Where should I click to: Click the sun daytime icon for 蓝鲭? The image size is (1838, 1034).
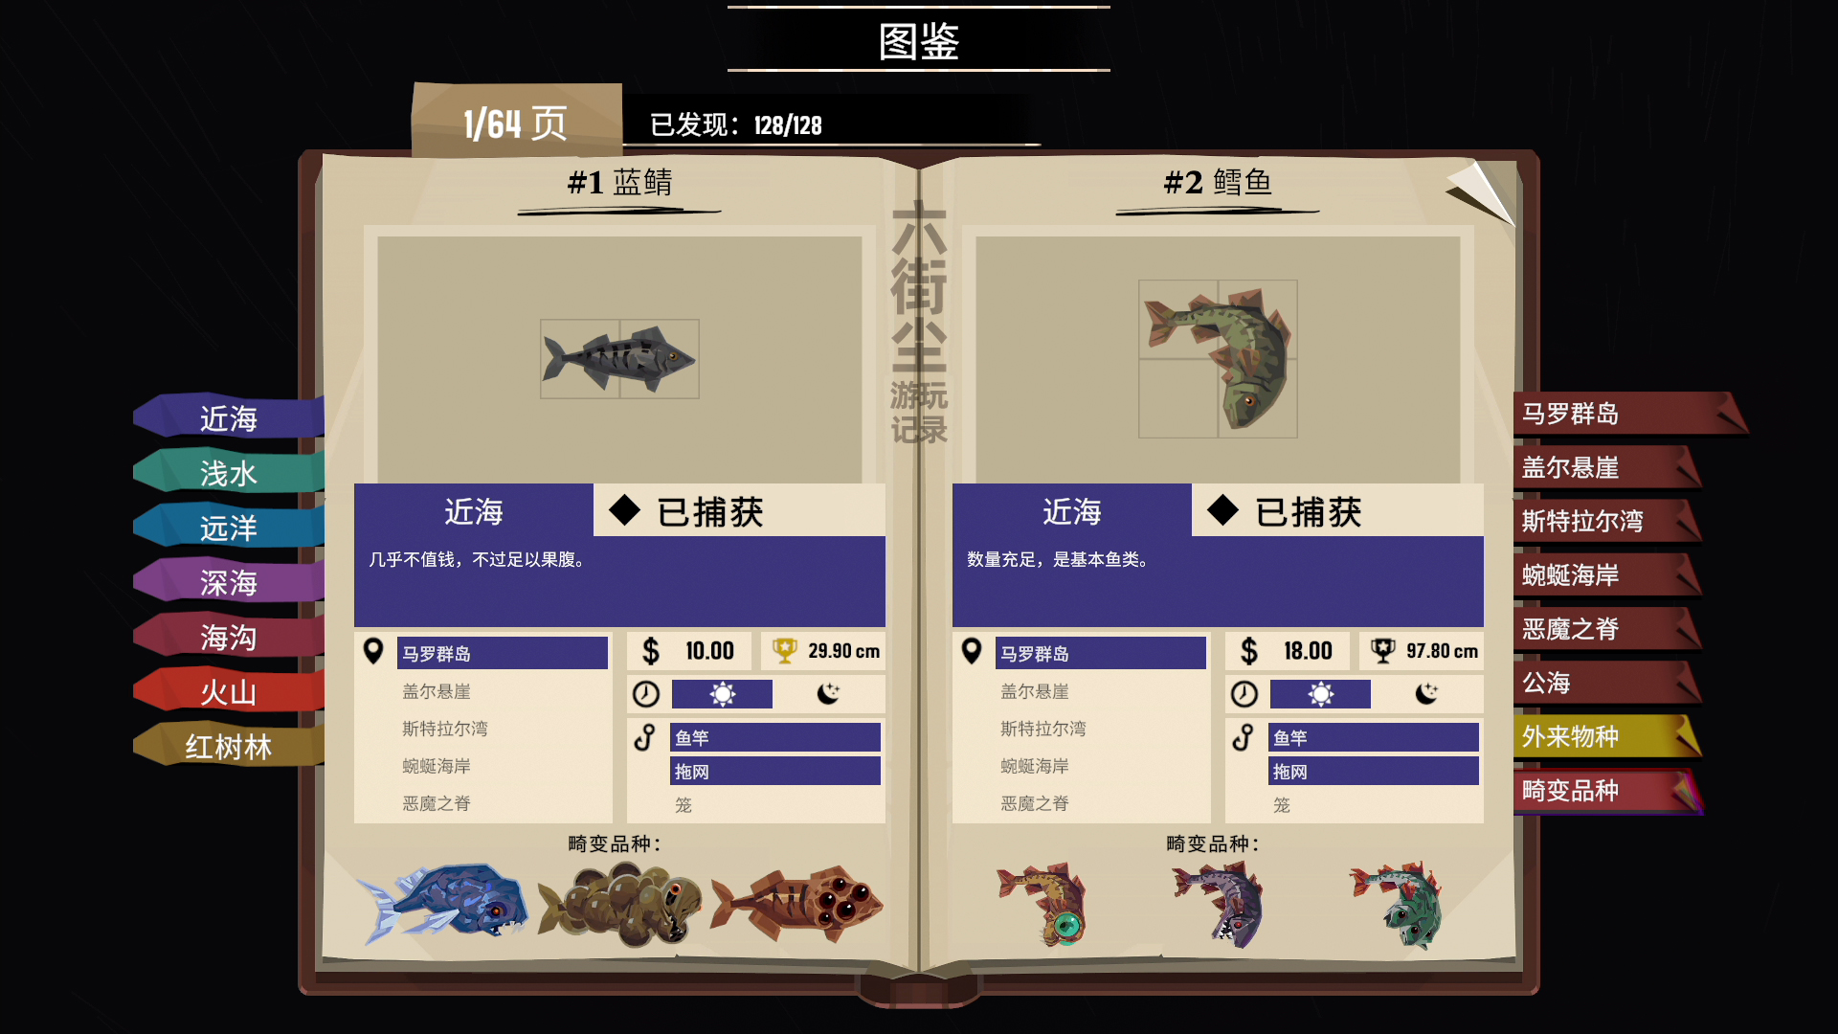(x=723, y=694)
